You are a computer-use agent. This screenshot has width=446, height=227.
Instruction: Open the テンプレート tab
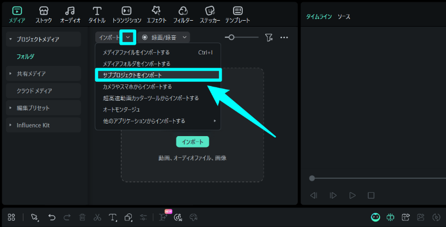coord(237,15)
